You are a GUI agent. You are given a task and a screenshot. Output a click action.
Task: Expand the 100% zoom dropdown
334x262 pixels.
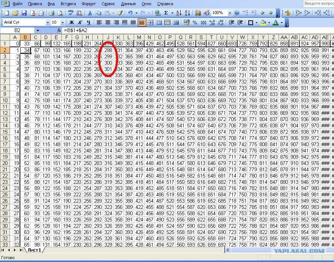[x=230, y=13]
